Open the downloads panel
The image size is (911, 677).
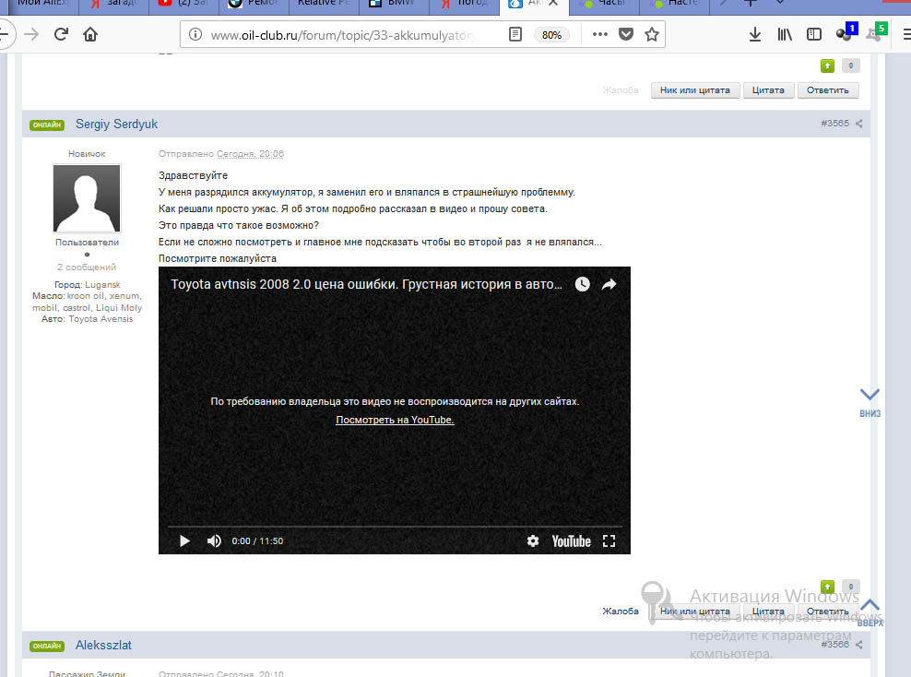(755, 34)
